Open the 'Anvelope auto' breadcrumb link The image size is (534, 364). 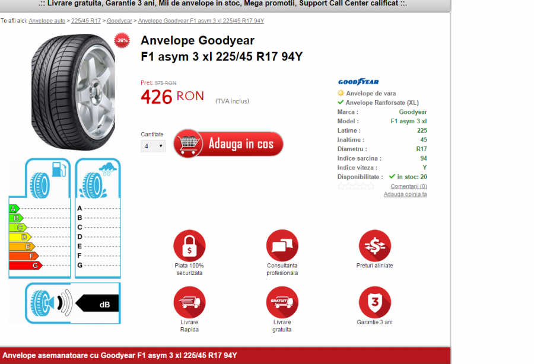coord(47,20)
